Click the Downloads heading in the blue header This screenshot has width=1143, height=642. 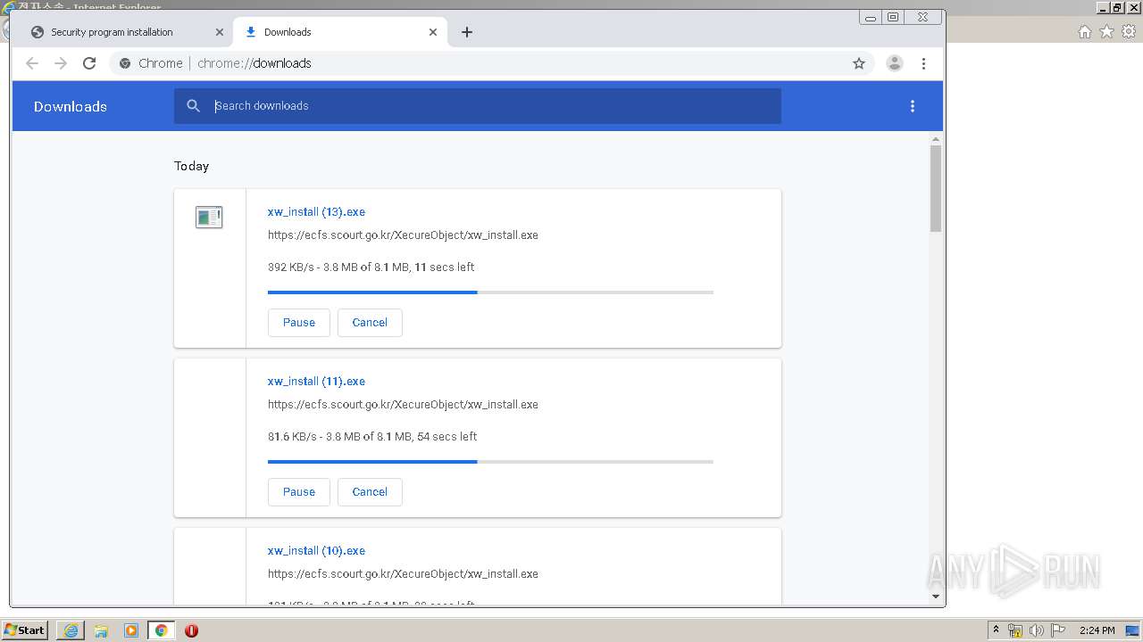(71, 106)
